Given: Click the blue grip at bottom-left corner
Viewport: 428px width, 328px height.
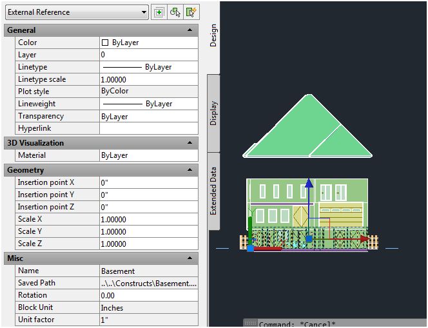Looking at the screenshot, I should coord(250,248).
